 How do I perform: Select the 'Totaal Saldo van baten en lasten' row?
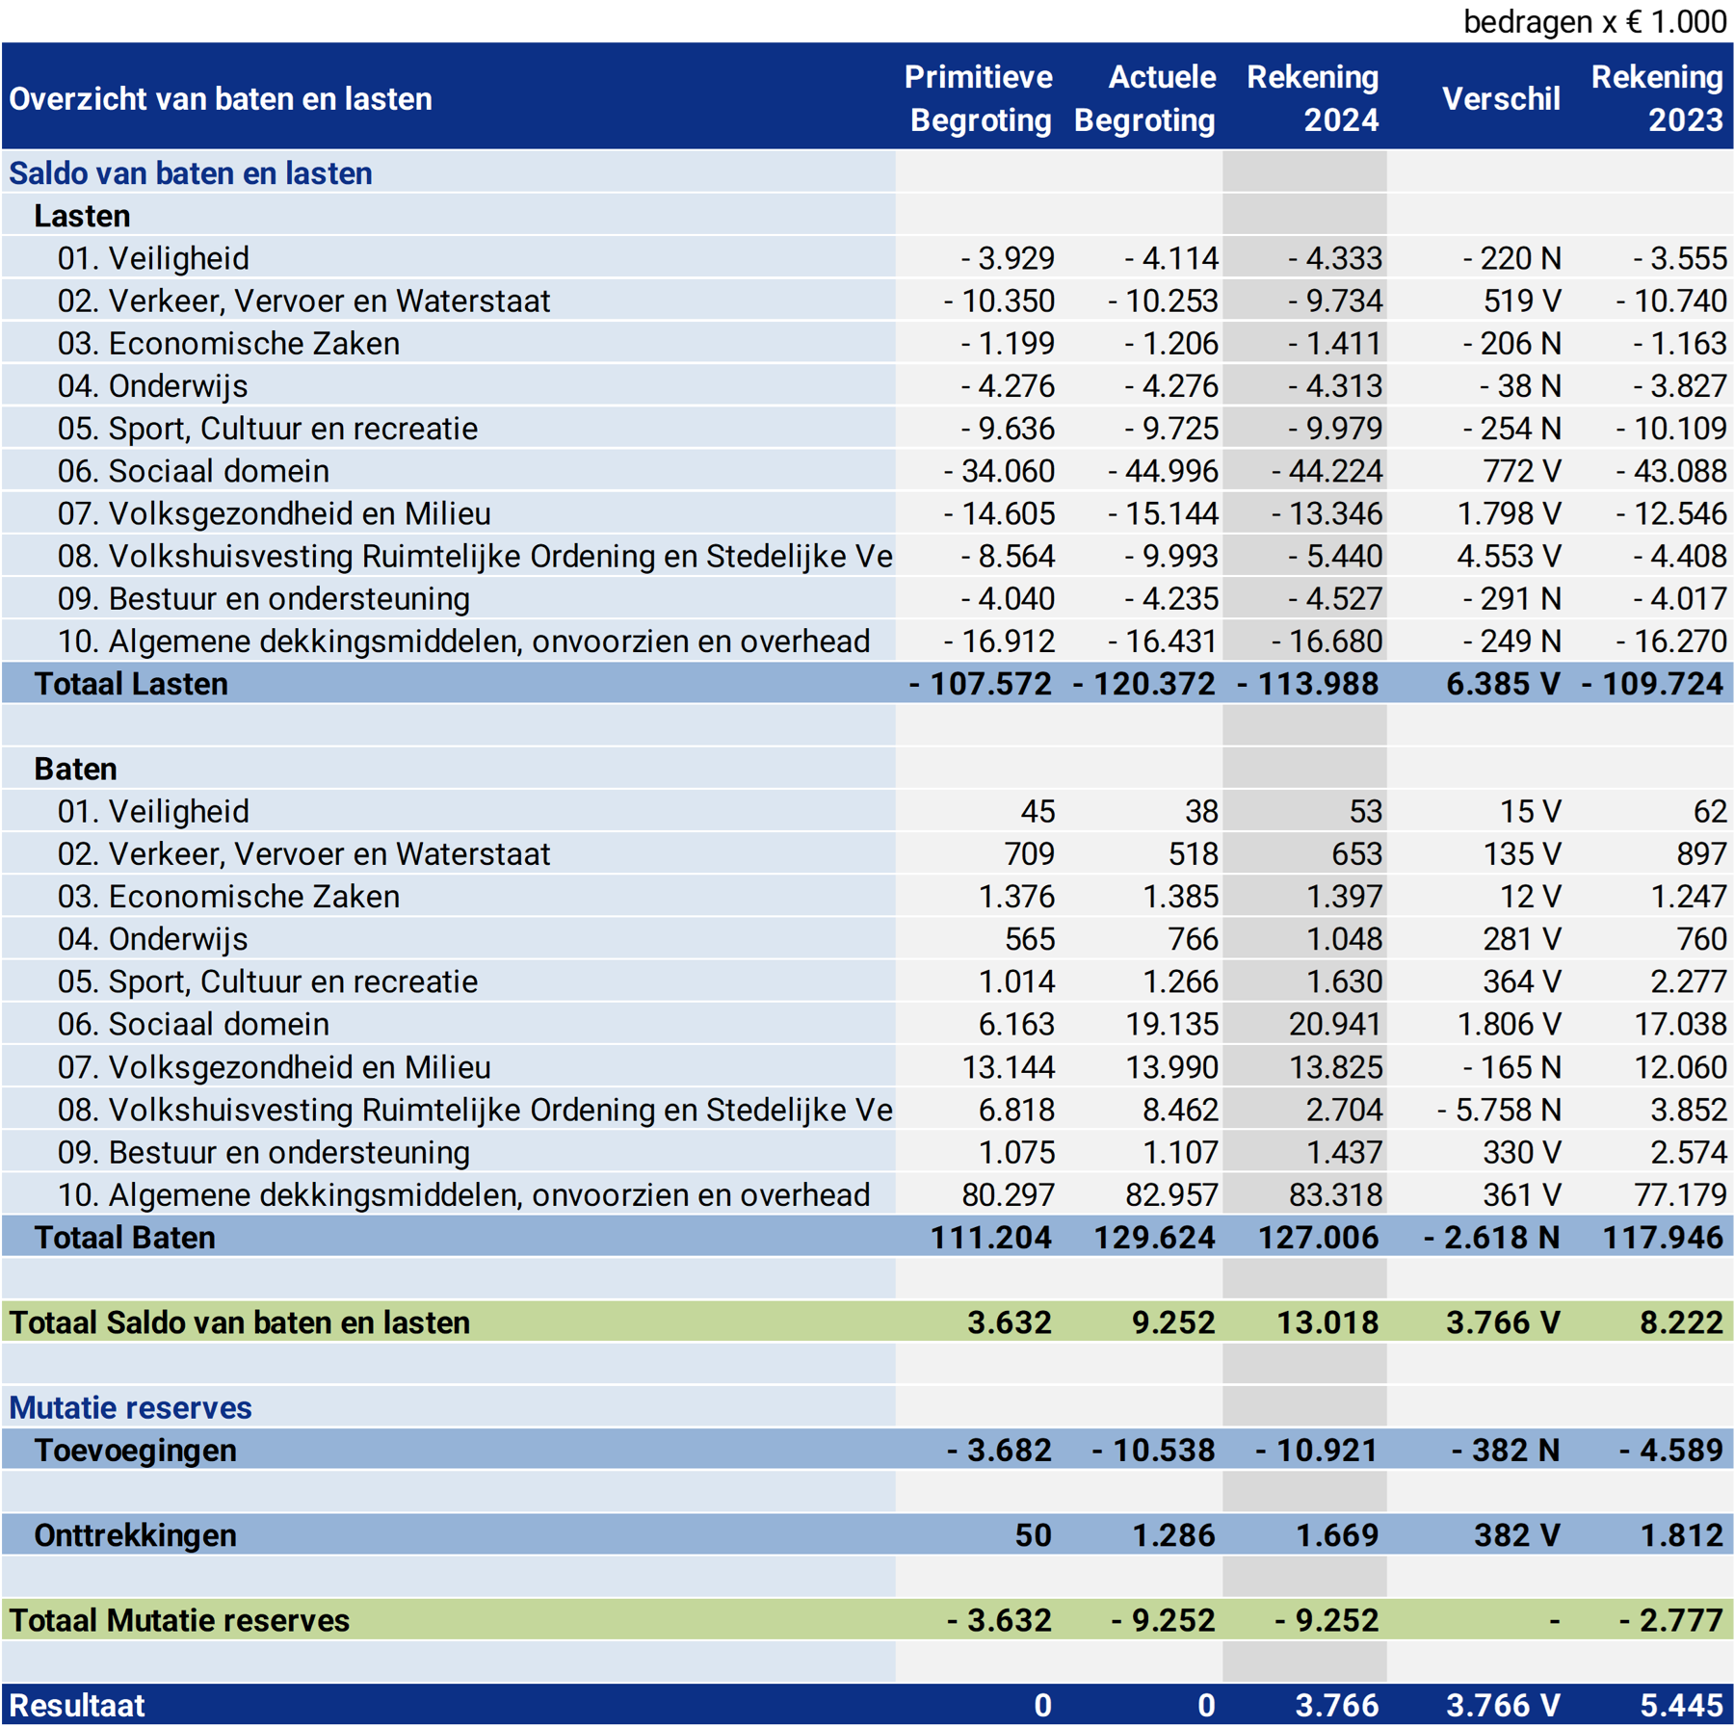(239, 1322)
